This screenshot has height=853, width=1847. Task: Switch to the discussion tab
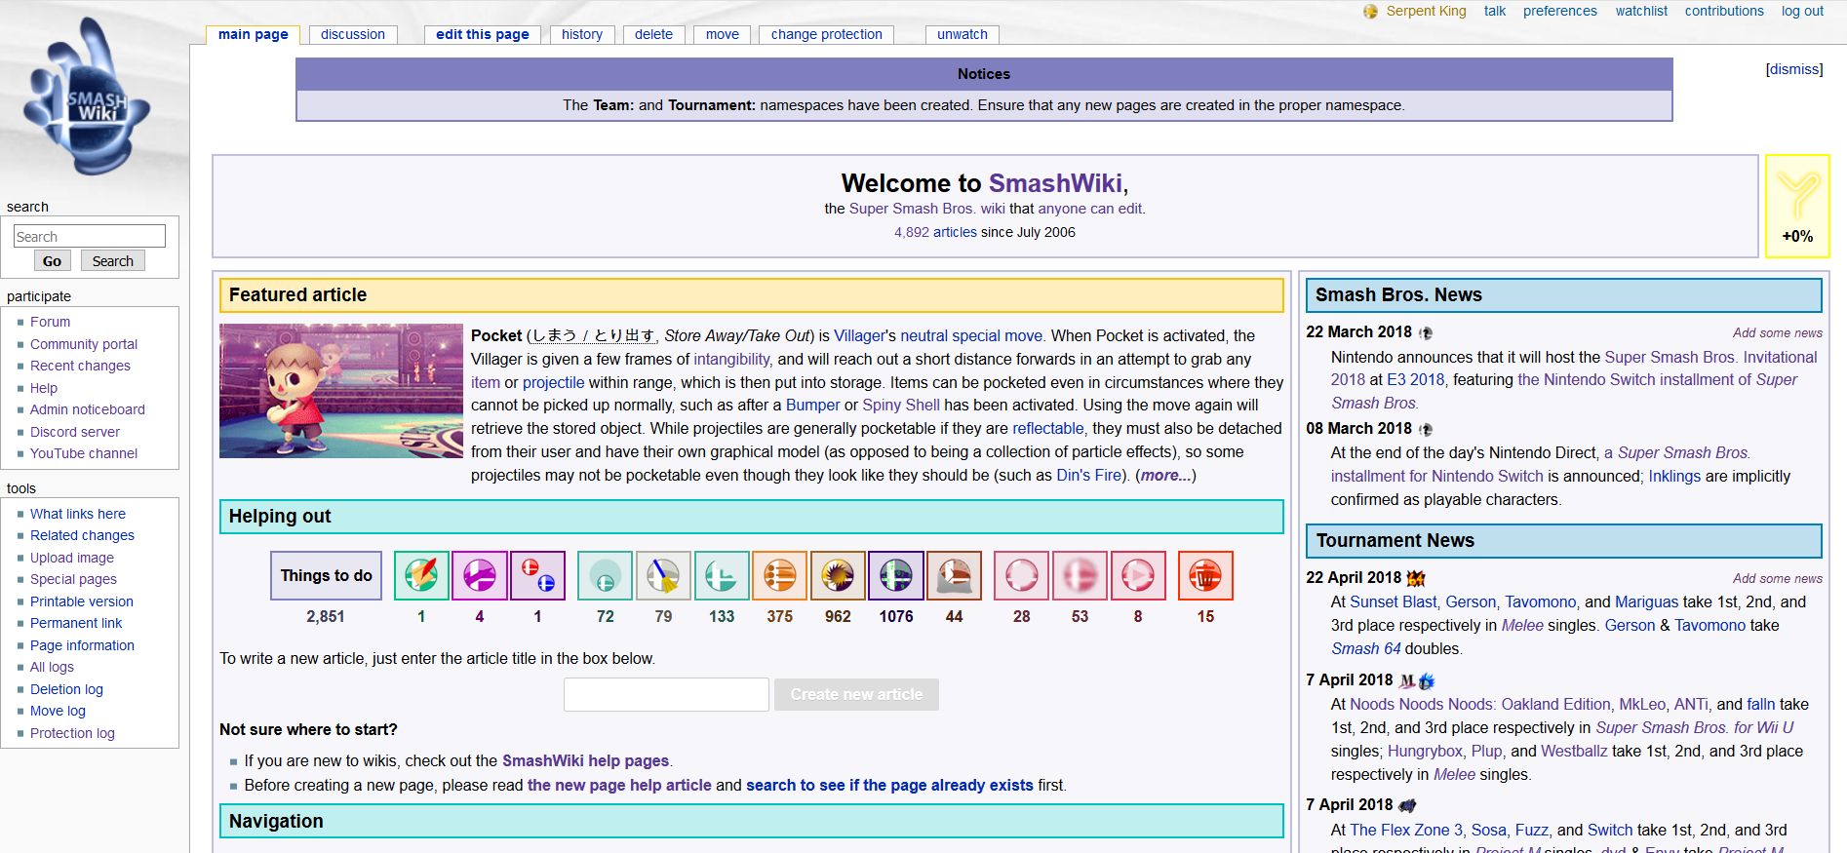[x=352, y=34]
